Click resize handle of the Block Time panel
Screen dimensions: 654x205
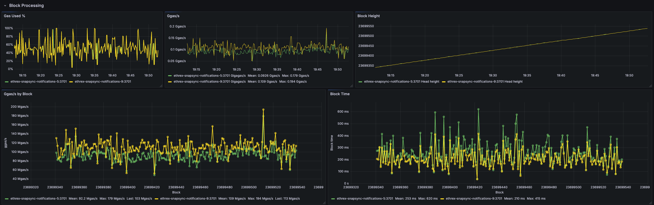[650, 203]
